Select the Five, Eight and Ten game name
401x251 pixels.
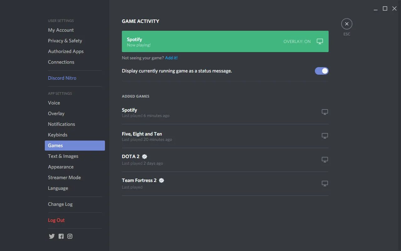click(x=142, y=134)
